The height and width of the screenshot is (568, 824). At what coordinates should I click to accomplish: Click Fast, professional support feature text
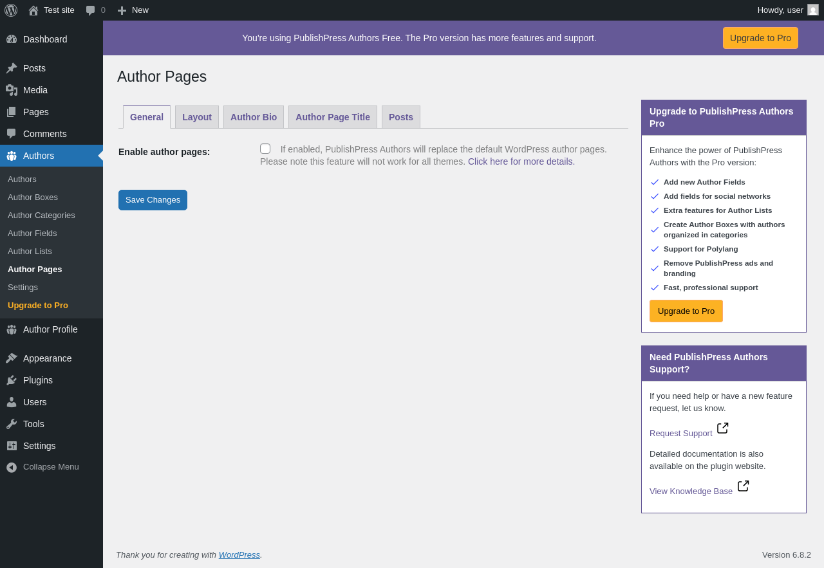[711, 288]
